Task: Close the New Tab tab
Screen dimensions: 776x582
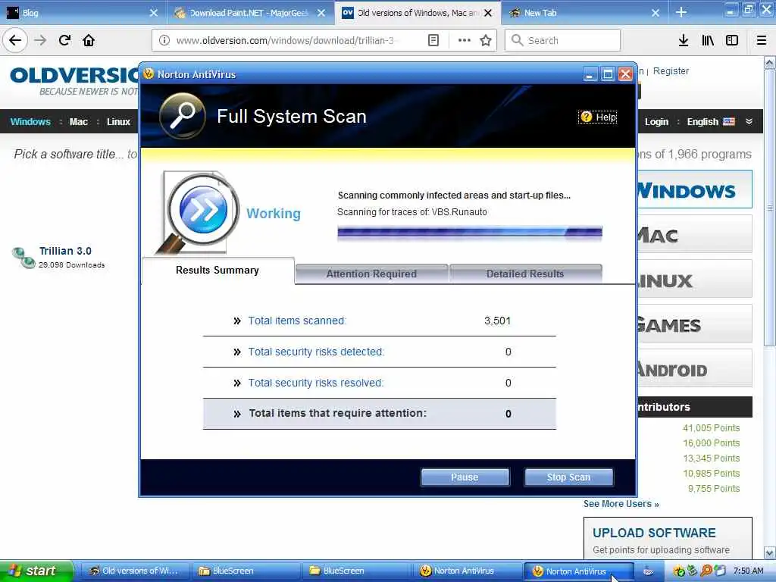Action: 656,13
